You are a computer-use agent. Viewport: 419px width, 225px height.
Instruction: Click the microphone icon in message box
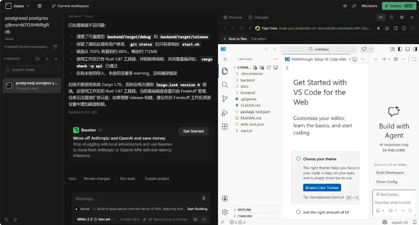204,198
